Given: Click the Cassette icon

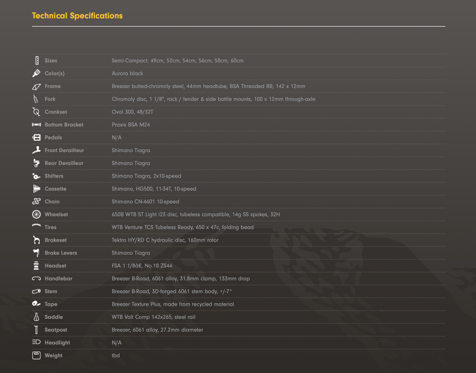Looking at the screenshot, I should 36,189.
